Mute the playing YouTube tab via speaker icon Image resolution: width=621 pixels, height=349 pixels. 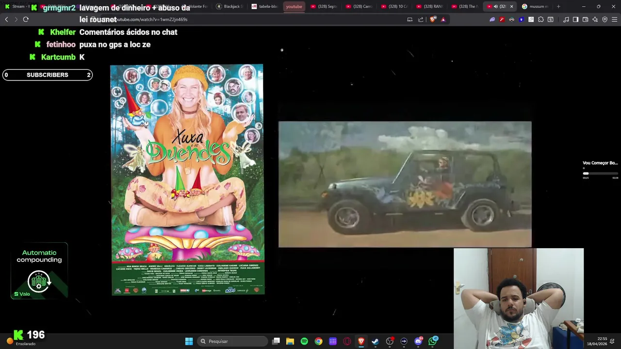click(495, 6)
